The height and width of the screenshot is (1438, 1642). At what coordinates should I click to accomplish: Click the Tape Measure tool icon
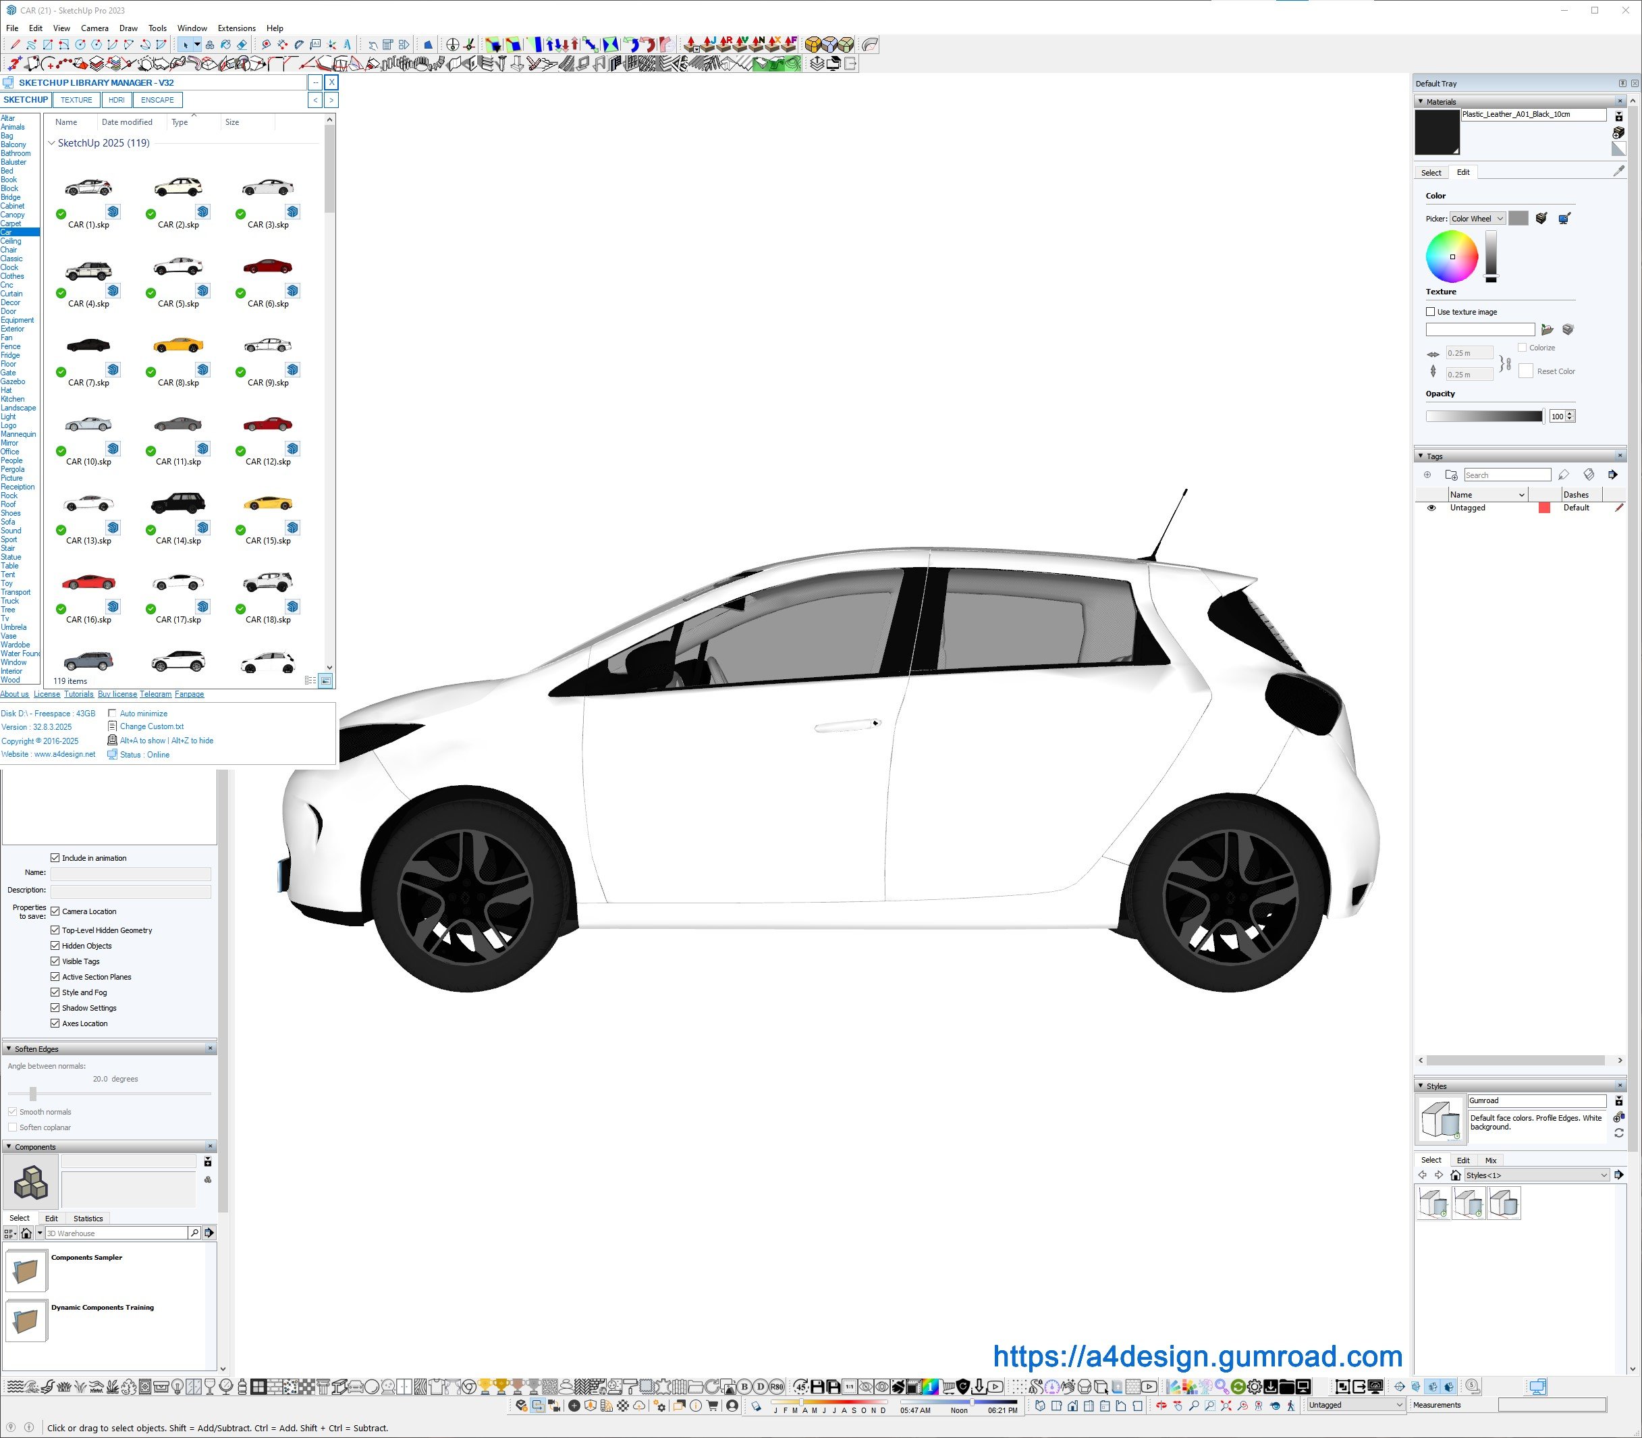tap(267, 45)
